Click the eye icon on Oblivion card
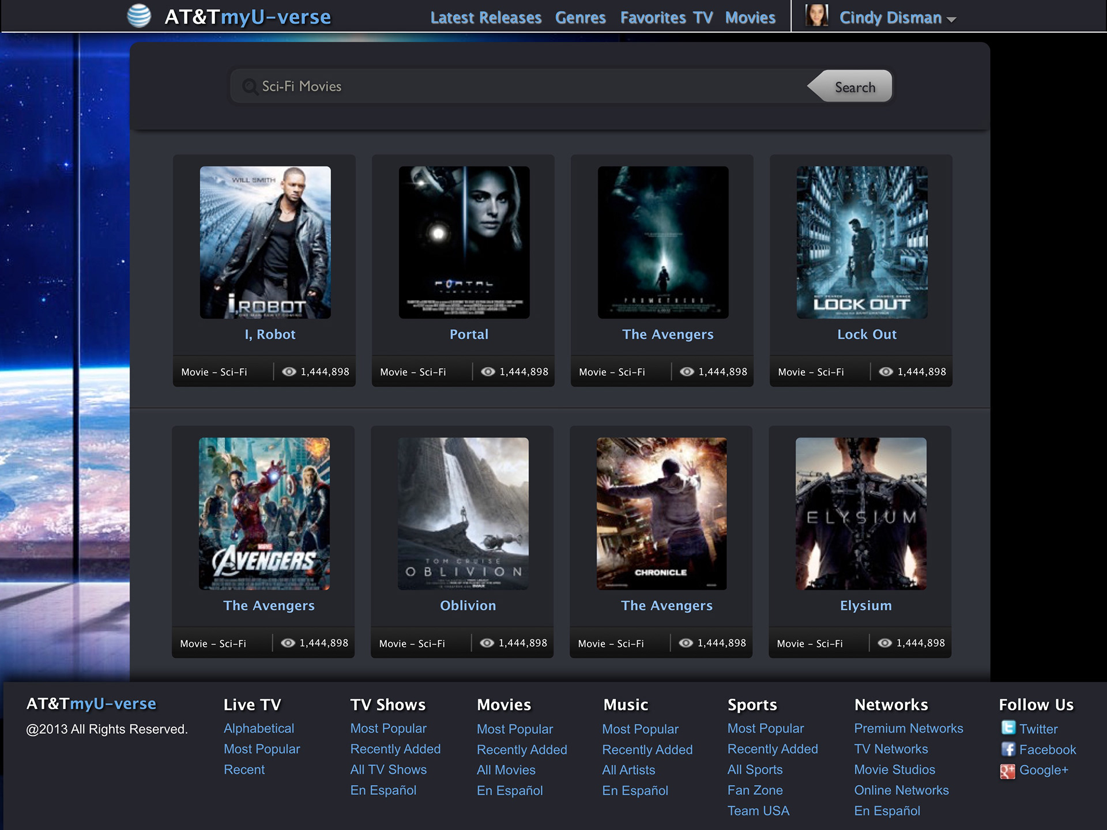Viewport: 1107px width, 830px height. click(x=487, y=643)
